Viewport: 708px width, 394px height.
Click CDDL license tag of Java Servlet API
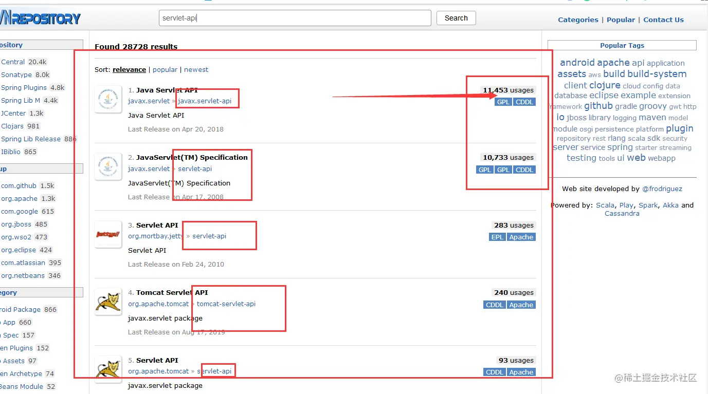tap(524, 102)
